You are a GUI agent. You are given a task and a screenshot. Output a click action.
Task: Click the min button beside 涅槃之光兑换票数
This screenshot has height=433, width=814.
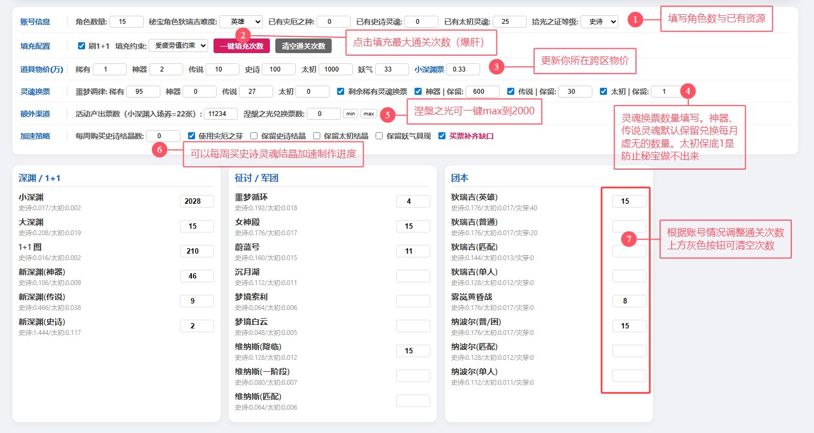click(350, 114)
